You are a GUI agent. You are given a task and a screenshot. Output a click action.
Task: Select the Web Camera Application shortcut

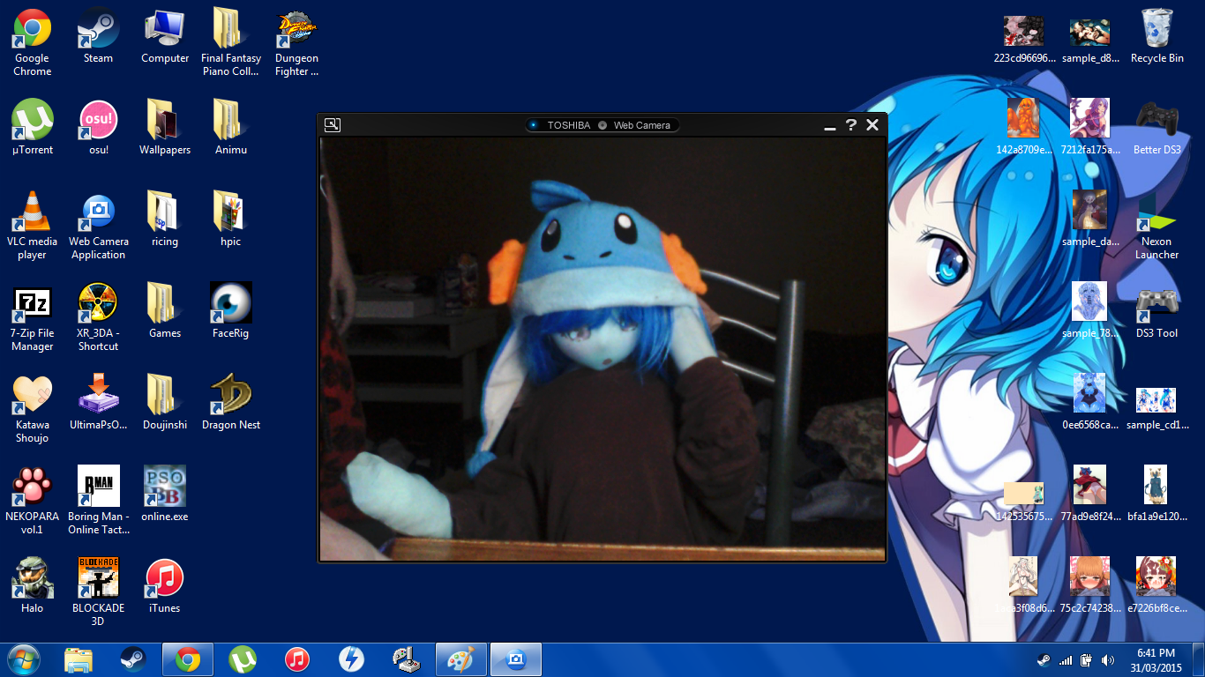(x=99, y=226)
